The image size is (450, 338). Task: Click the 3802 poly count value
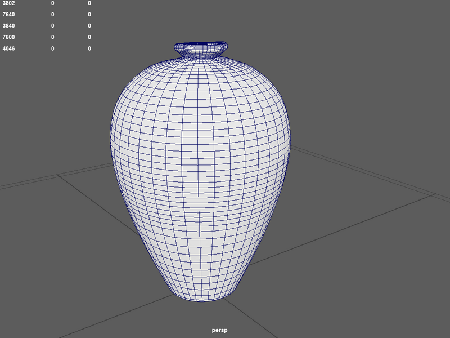click(x=8, y=3)
